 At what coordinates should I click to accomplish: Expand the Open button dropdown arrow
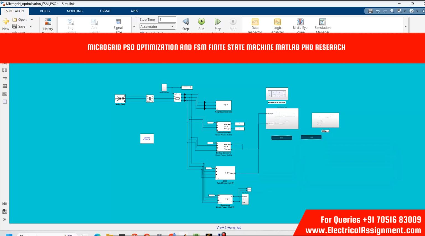click(32, 20)
